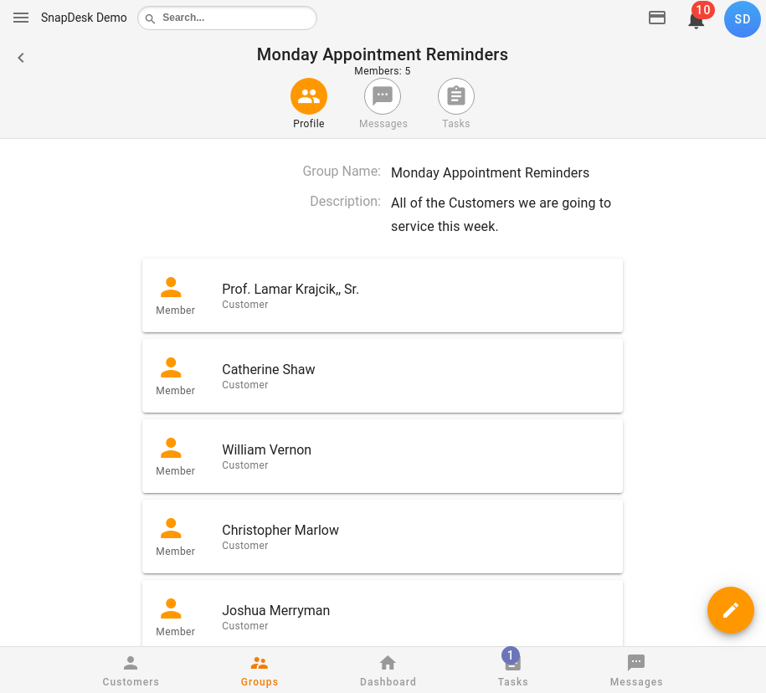Go to Dashboard in bottom navigation

[388, 670]
